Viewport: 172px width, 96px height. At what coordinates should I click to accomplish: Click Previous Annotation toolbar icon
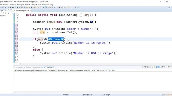pyautogui.click(x=62, y=7)
